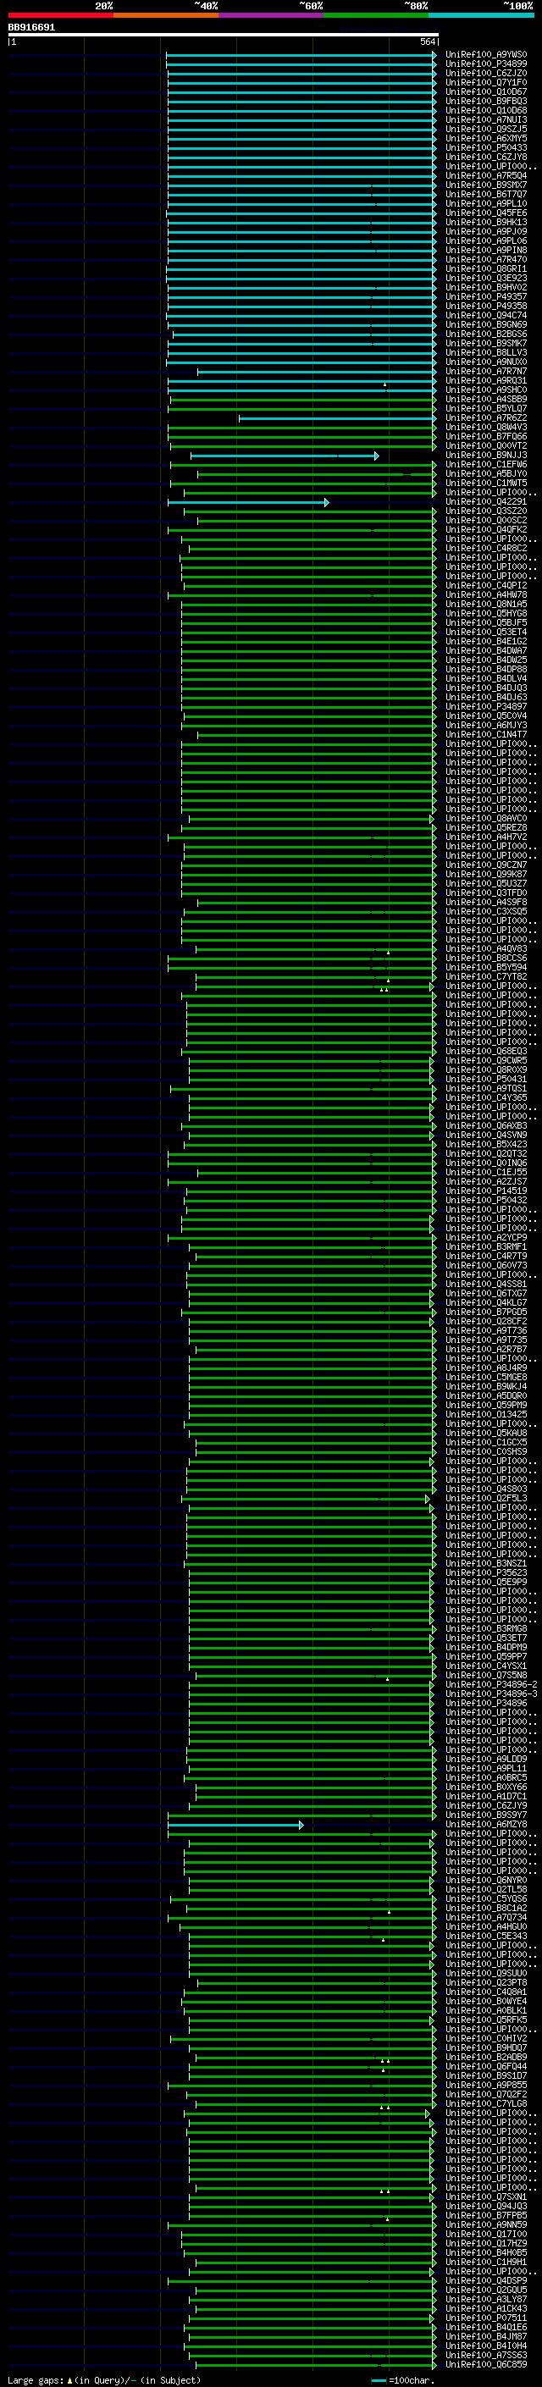Click the white query sequence bar
This screenshot has width=542, height=2387.
(x=224, y=34)
